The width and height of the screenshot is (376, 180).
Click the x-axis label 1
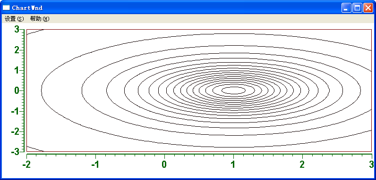tap(233, 164)
